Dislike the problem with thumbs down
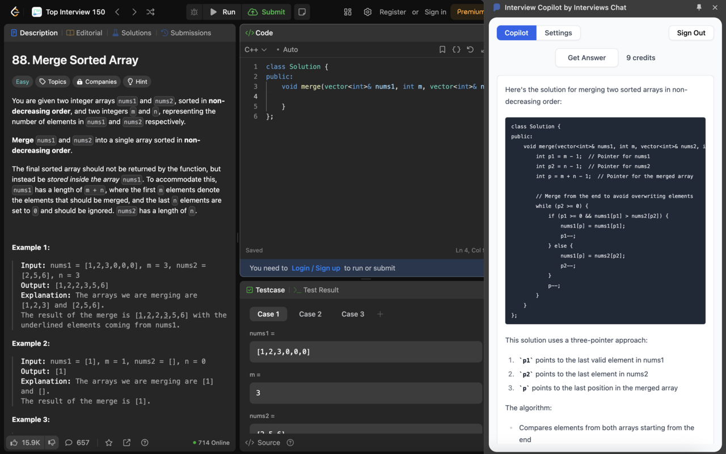The image size is (726, 454). [x=52, y=443]
